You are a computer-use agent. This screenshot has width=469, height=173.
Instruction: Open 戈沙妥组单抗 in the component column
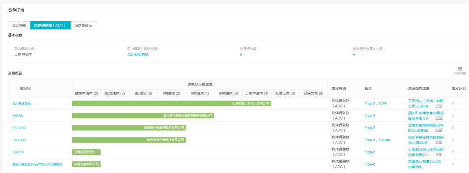click(x=21, y=104)
